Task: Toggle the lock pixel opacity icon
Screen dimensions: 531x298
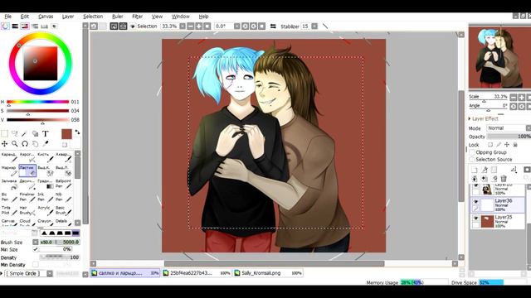Action: pos(490,145)
